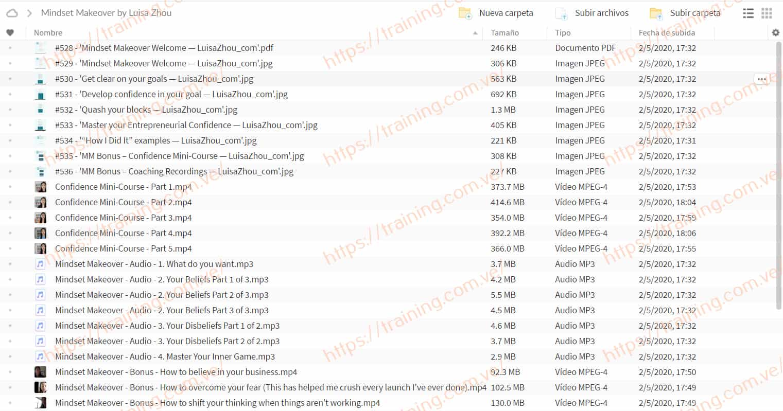This screenshot has height=411, width=783.
Task: Switch to grid view icon
Action: coord(767,13)
